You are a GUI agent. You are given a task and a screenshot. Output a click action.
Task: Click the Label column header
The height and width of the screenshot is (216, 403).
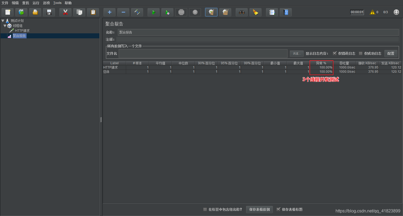tap(114, 63)
